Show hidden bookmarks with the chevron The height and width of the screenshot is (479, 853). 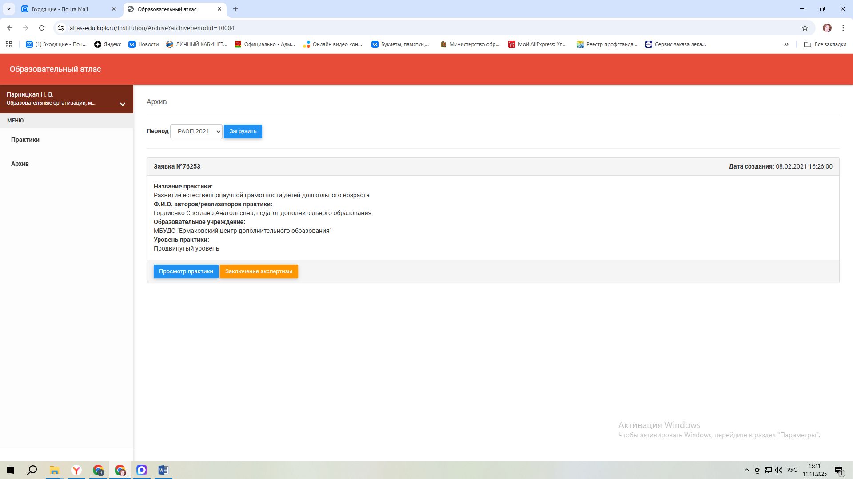point(786,44)
